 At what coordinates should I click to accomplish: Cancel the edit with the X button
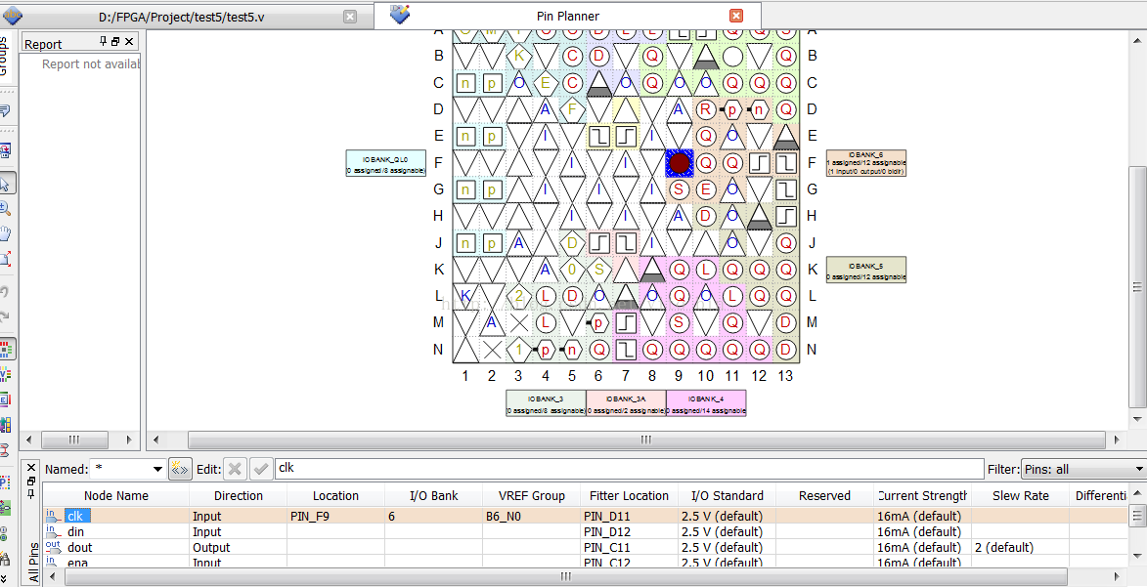(234, 469)
